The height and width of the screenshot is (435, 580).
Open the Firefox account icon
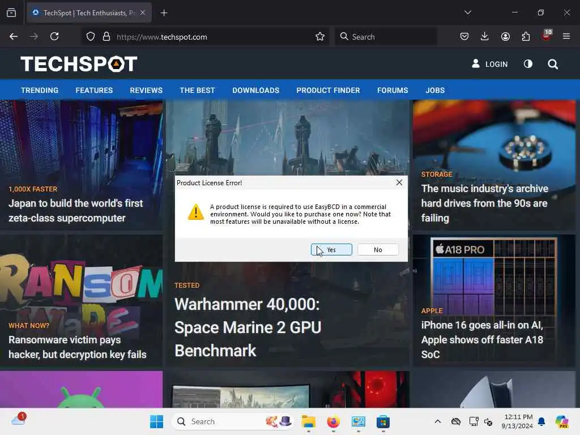tap(505, 36)
